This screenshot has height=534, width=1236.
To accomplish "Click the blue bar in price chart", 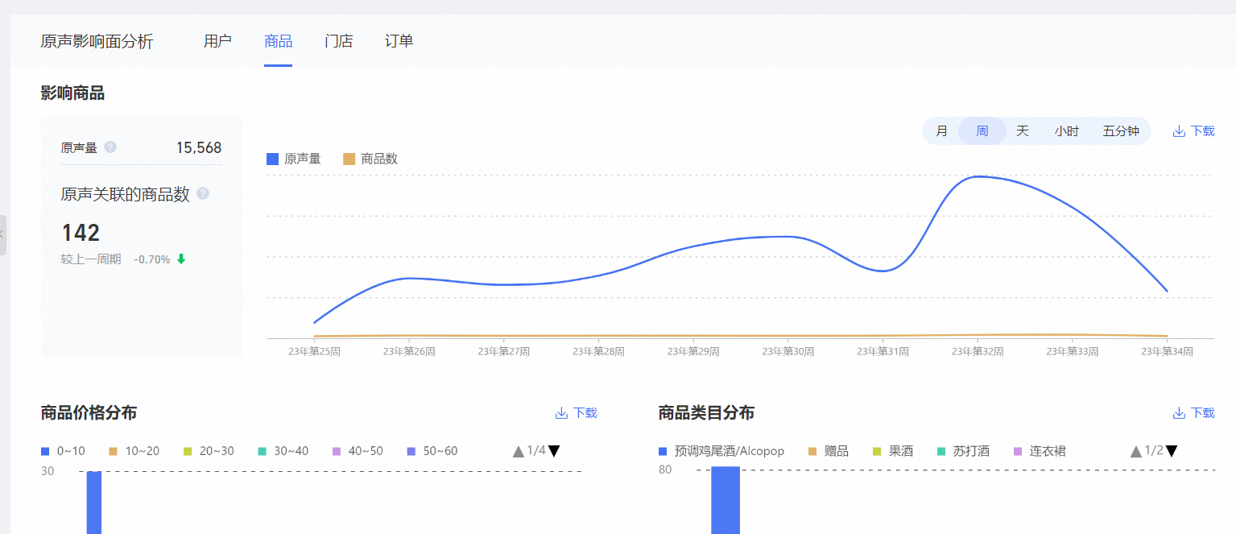I will [x=94, y=503].
